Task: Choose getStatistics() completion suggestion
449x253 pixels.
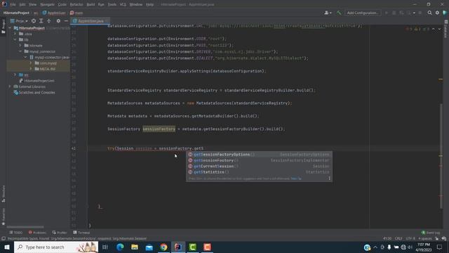Action: (259, 172)
